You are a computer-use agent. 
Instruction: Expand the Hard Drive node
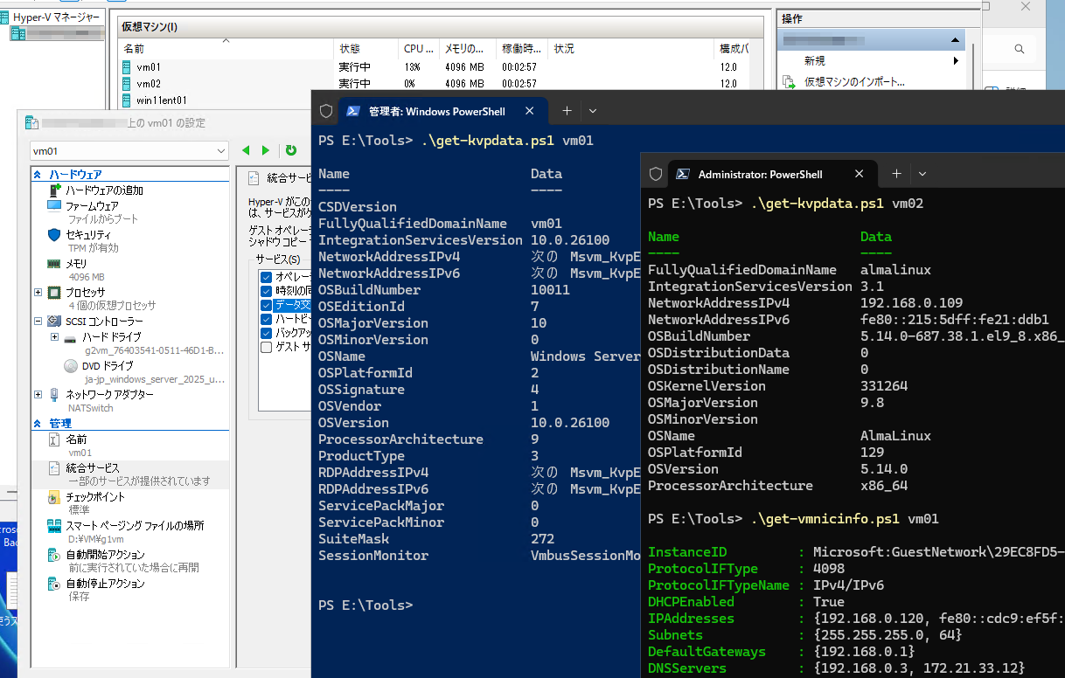pos(55,337)
